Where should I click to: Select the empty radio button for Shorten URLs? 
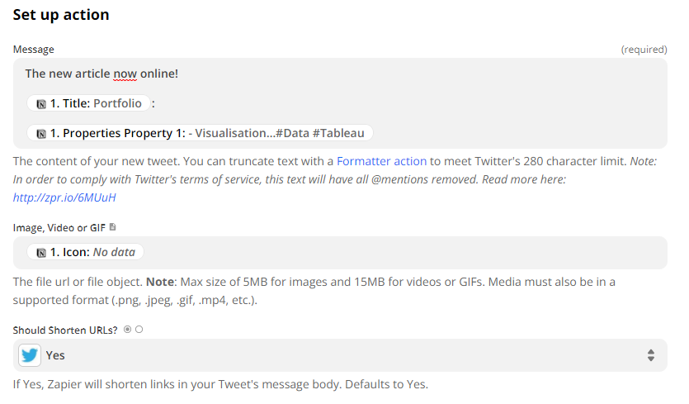pyautogui.click(x=139, y=329)
